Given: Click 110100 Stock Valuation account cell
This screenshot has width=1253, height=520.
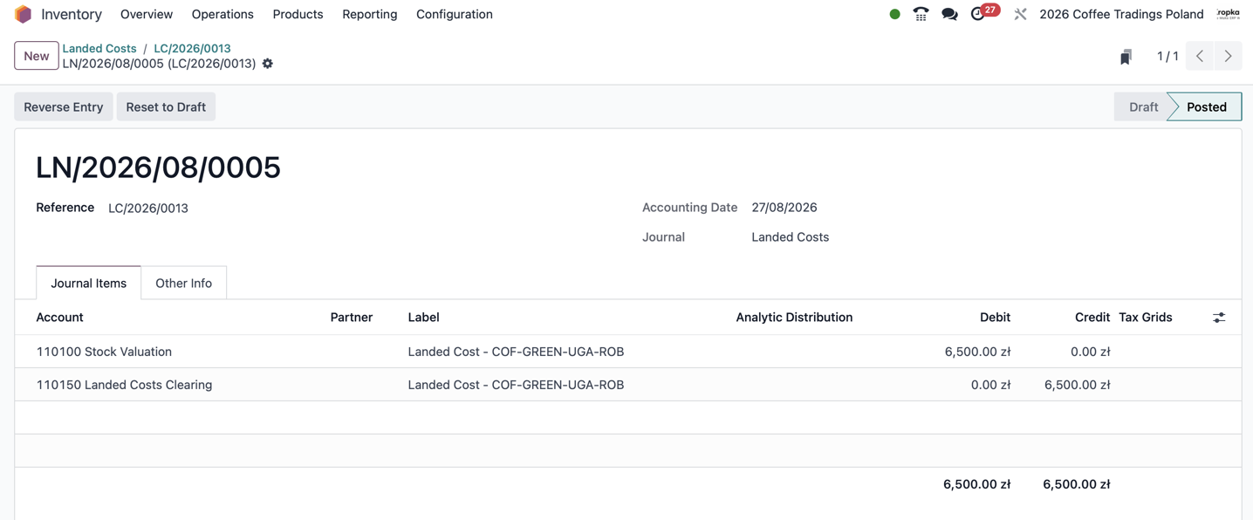Looking at the screenshot, I should [x=104, y=352].
